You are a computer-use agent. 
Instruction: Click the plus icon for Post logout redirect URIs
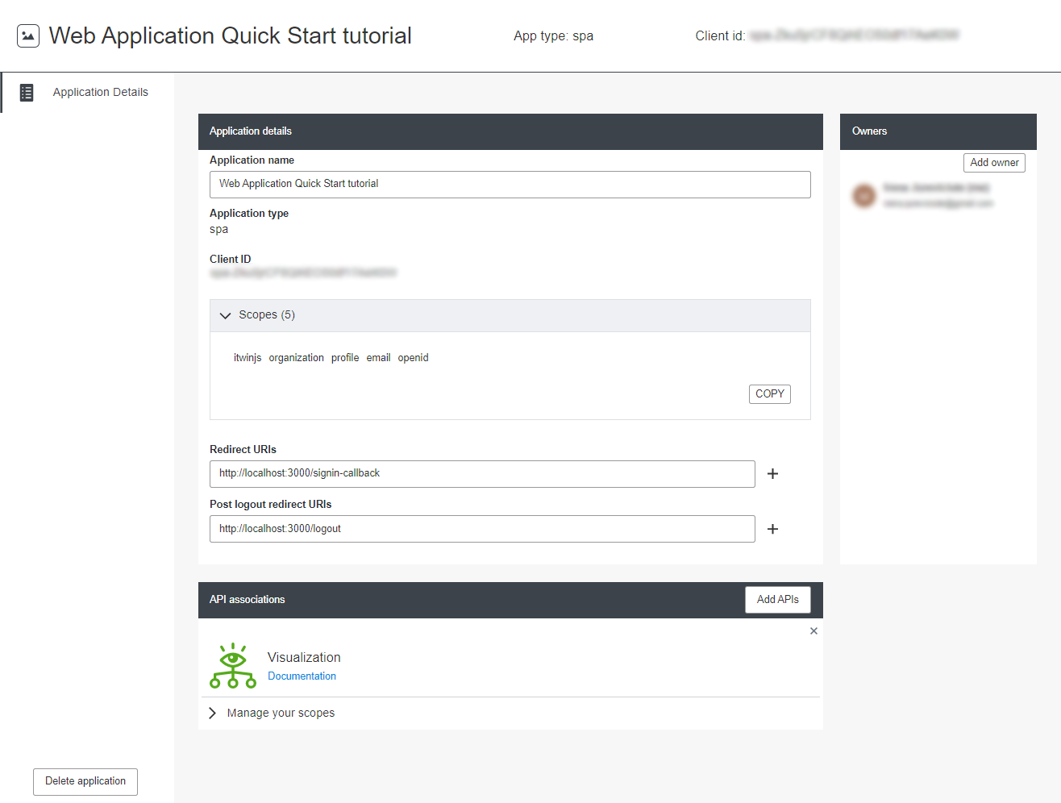click(x=772, y=529)
